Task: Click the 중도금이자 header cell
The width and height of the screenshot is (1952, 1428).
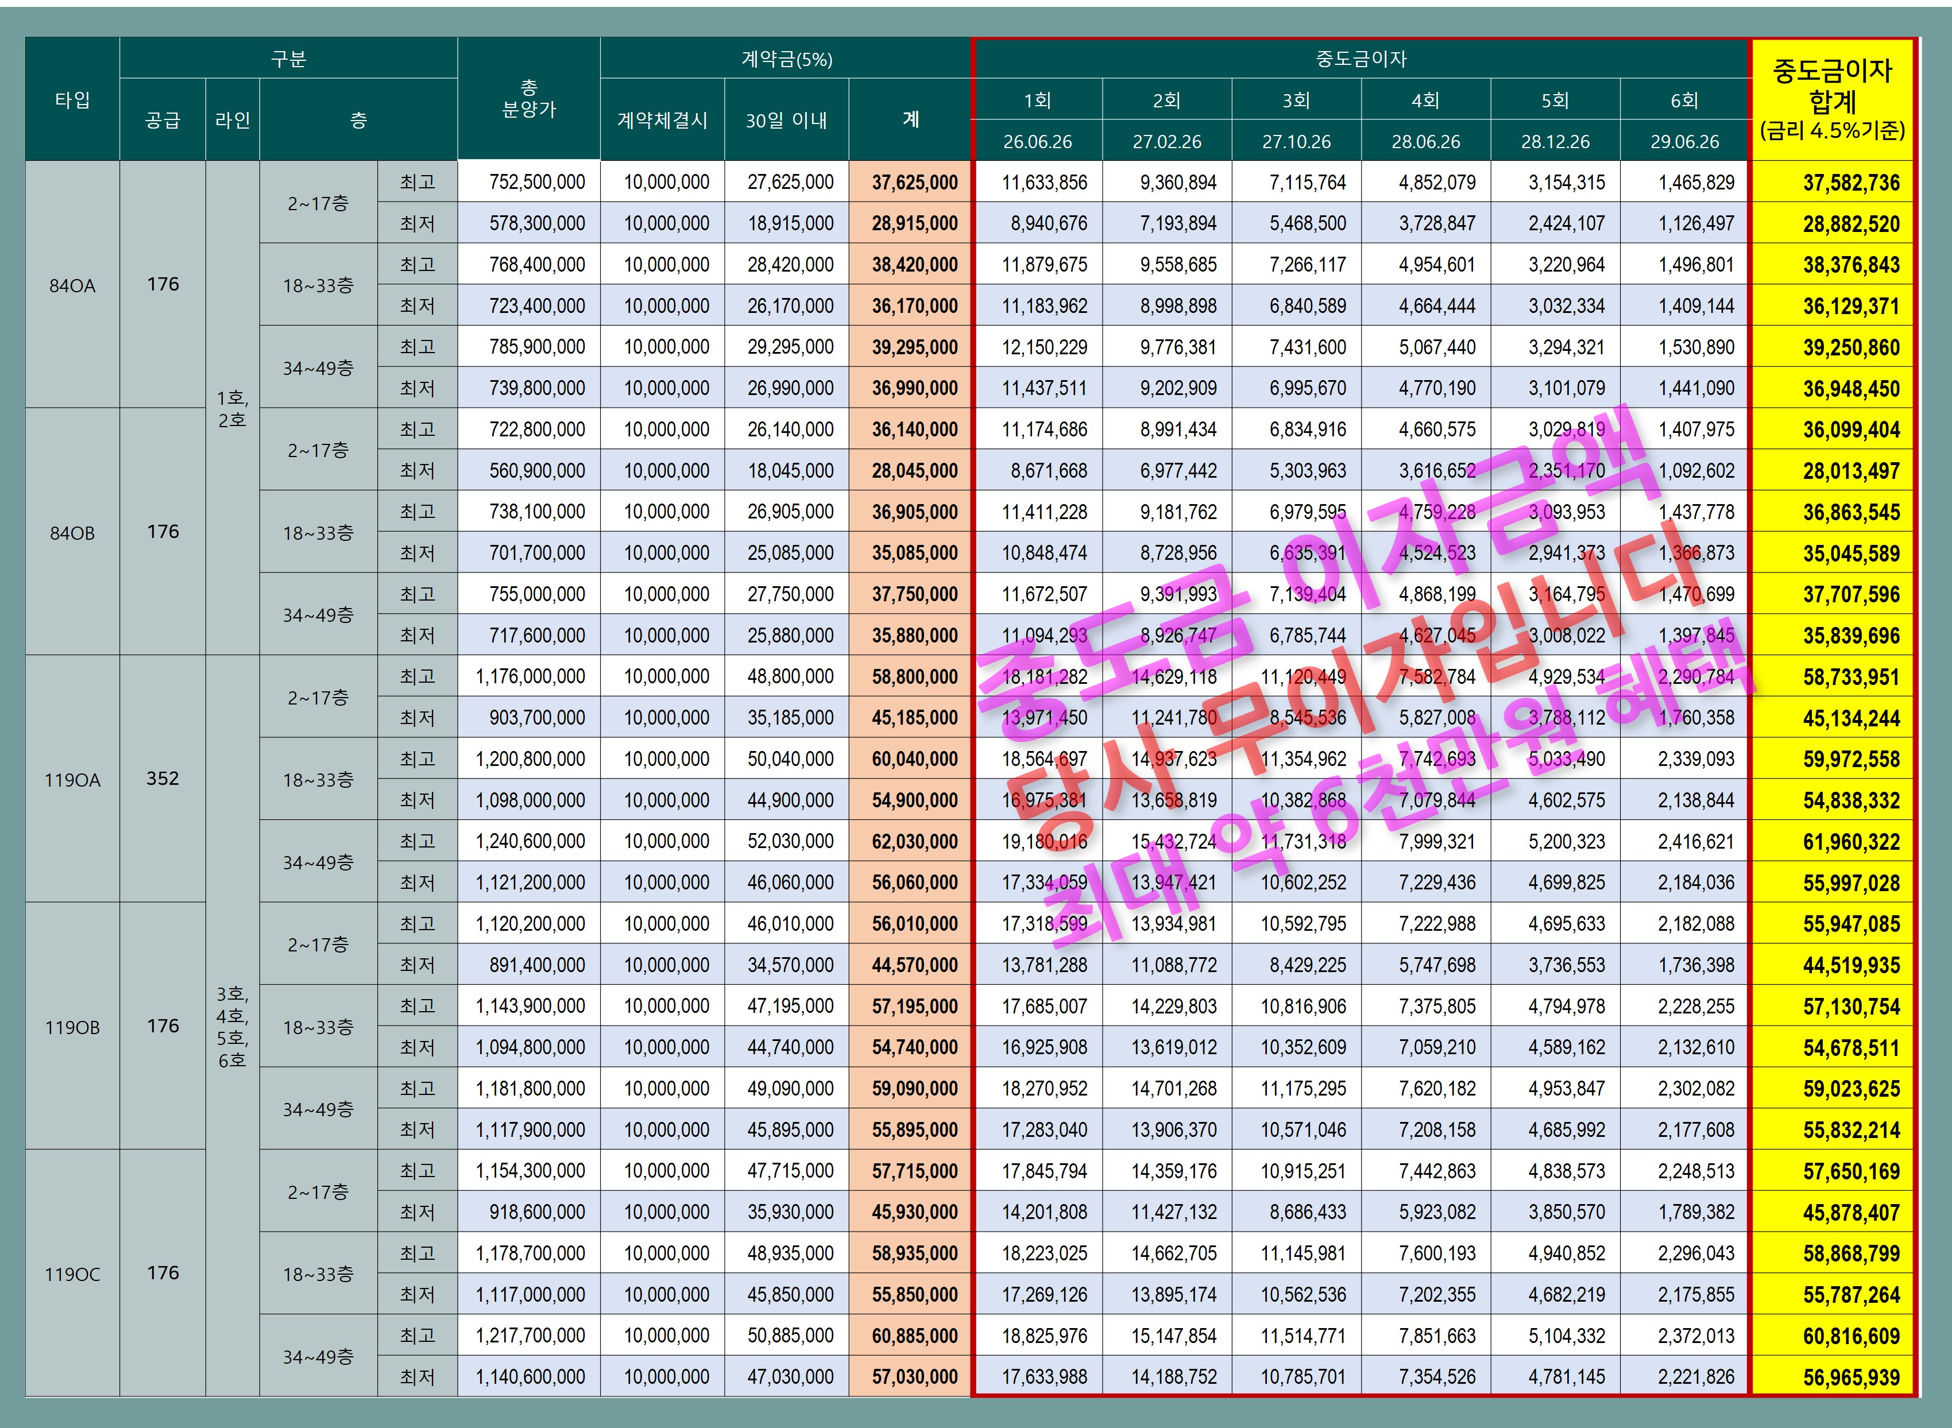Action: point(1360,59)
